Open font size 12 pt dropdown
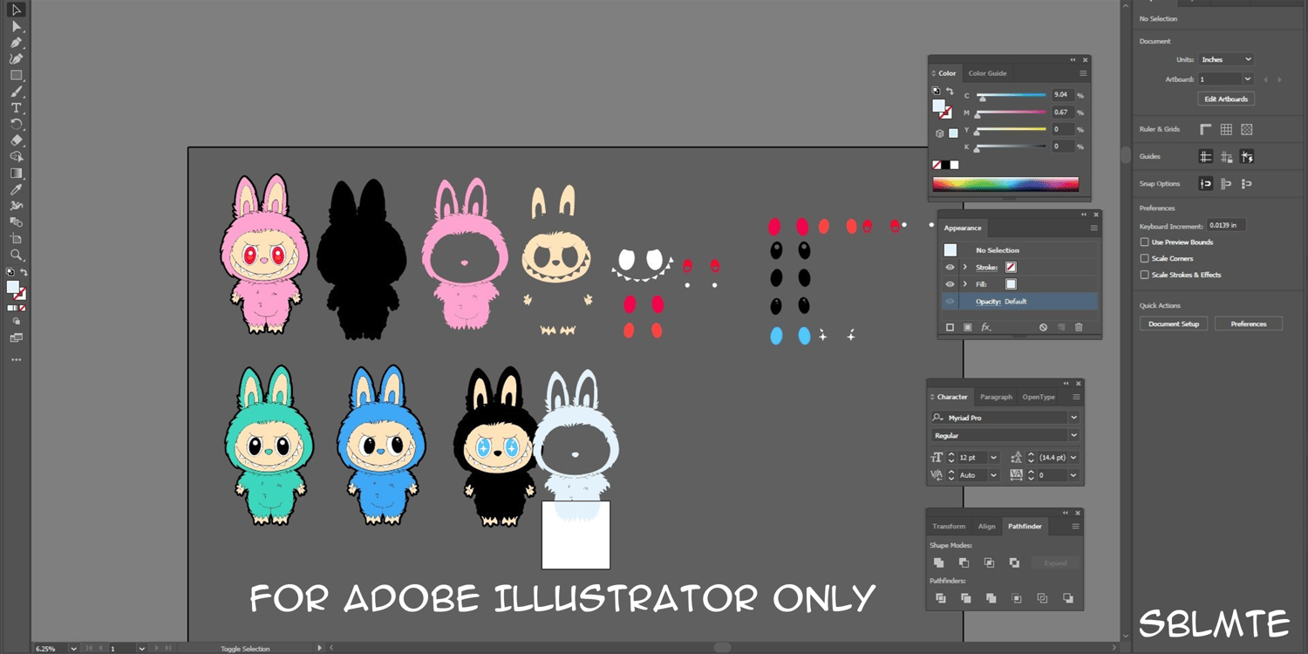The height and width of the screenshot is (654, 1308). (993, 457)
